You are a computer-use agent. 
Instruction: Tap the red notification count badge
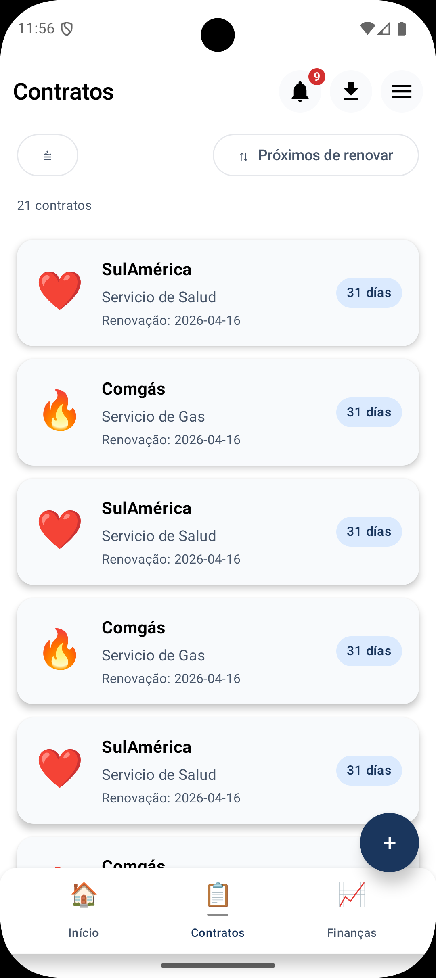pos(317,77)
